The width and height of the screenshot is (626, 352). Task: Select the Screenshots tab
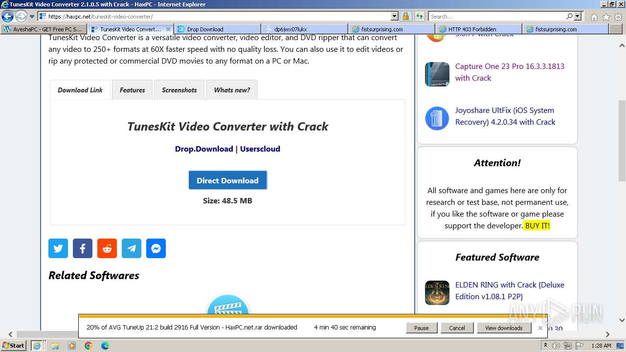(x=179, y=90)
